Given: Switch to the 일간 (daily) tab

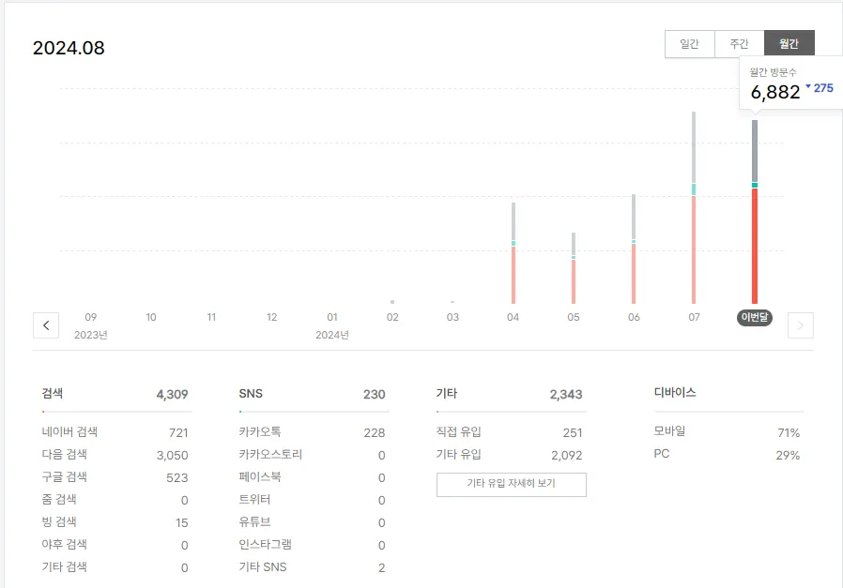Looking at the screenshot, I should coord(690,43).
